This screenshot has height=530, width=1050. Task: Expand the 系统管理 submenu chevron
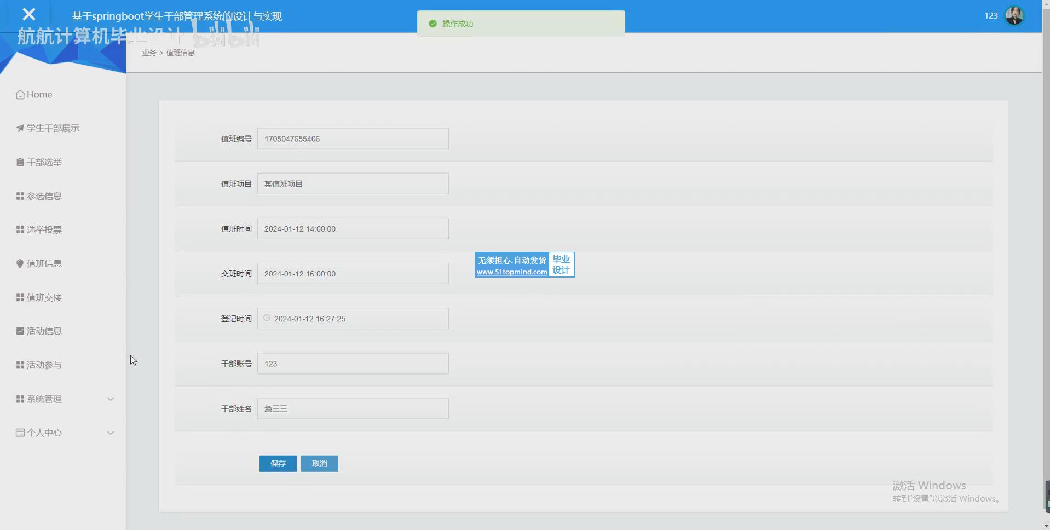click(111, 399)
